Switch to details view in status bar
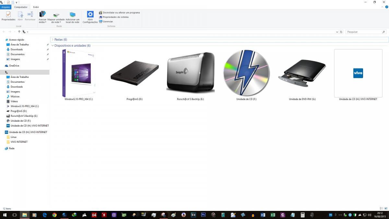This screenshot has width=389, height=219. click(381, 208)
